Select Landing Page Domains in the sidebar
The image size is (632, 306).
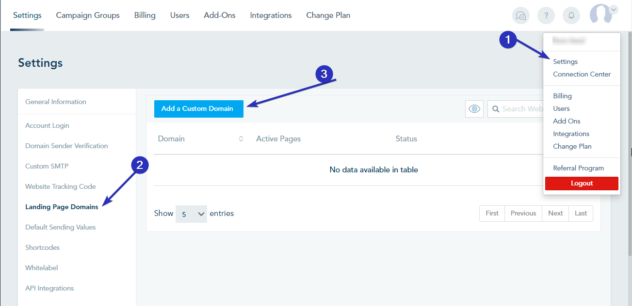(62, 206)
